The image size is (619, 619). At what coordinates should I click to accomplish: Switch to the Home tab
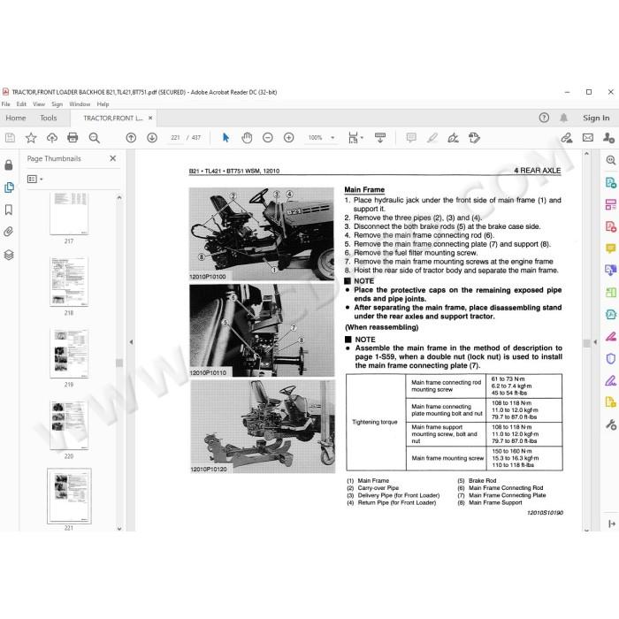click(16, 118)
